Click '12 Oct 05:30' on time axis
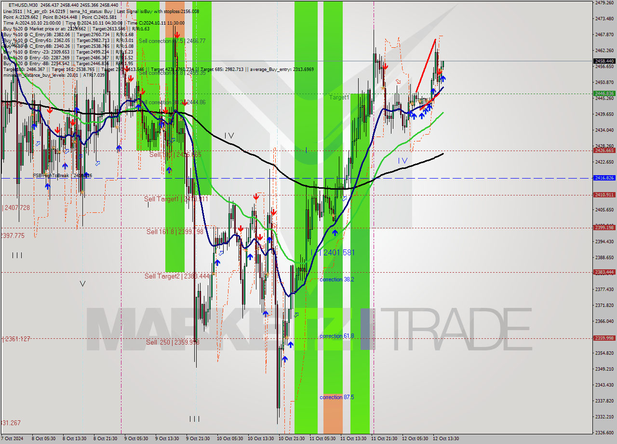Viewport: 617px width, 444px height. pyautogui.click(x=415, y=439)
